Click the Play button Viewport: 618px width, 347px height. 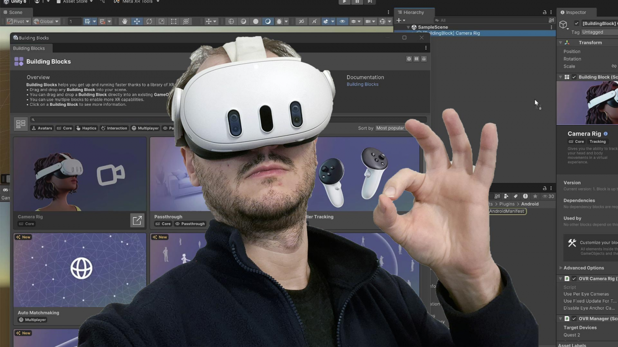pyautogui.click(x=344, y=2)
